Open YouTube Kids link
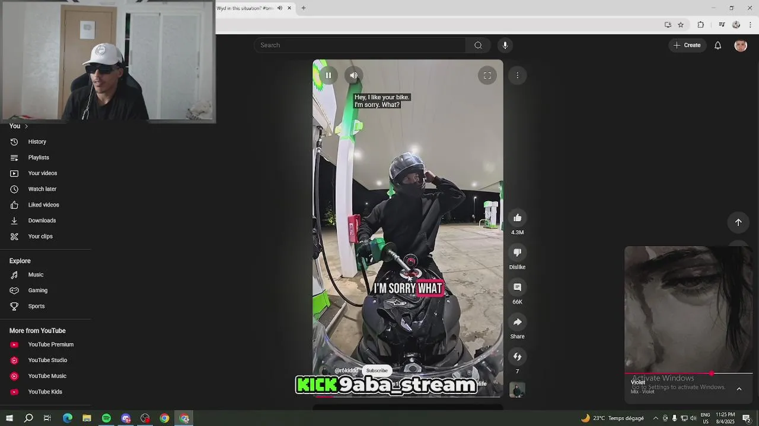 46,392
